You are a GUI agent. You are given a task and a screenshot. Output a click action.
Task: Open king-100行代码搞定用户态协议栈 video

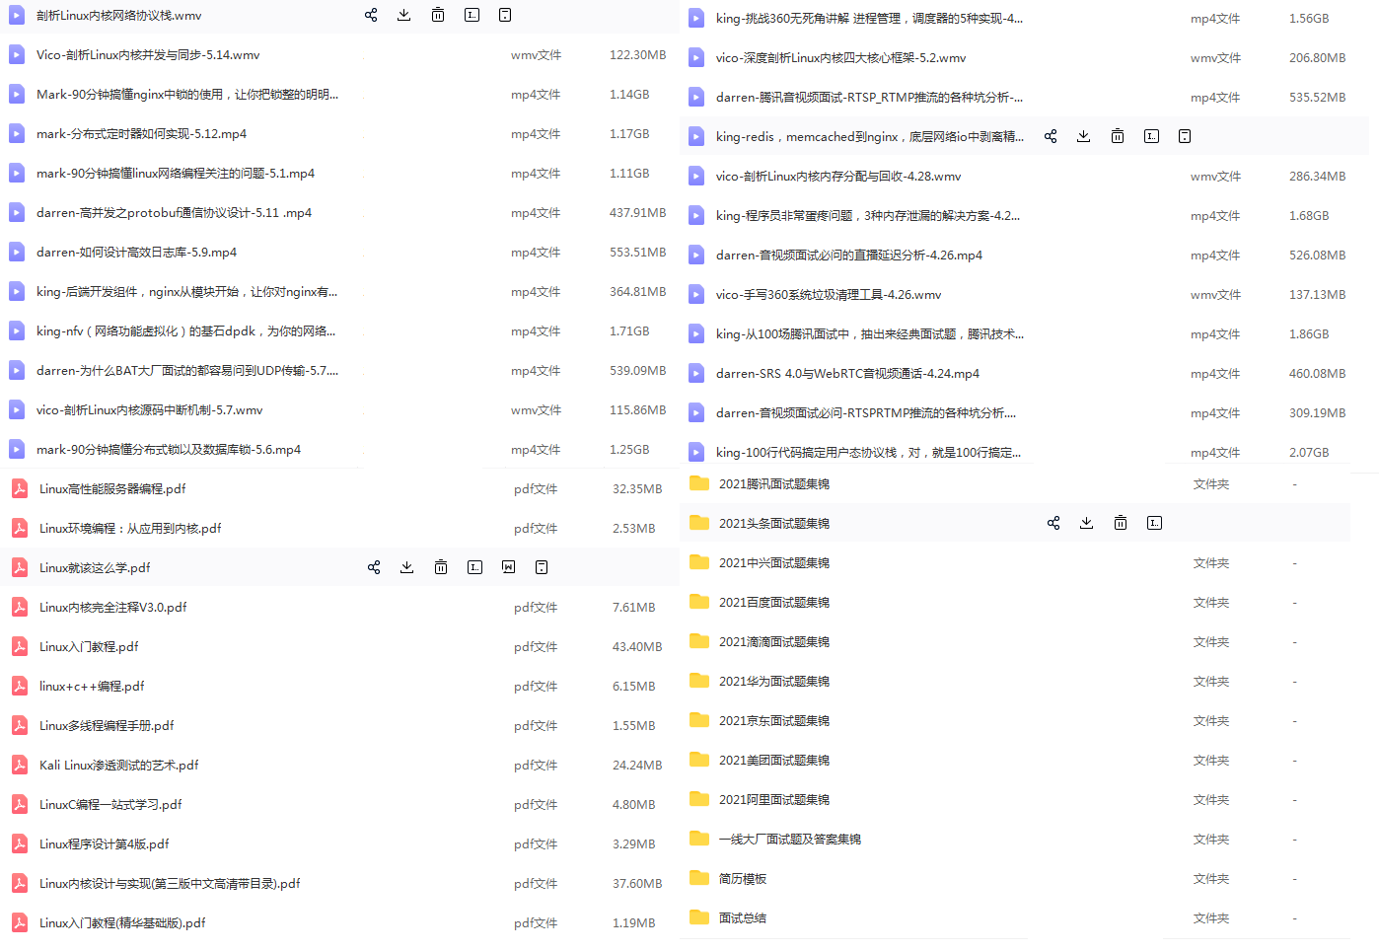[x=868, y=452]
